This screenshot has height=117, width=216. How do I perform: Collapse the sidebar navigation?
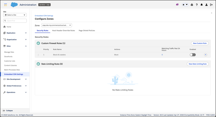[8, 111]
